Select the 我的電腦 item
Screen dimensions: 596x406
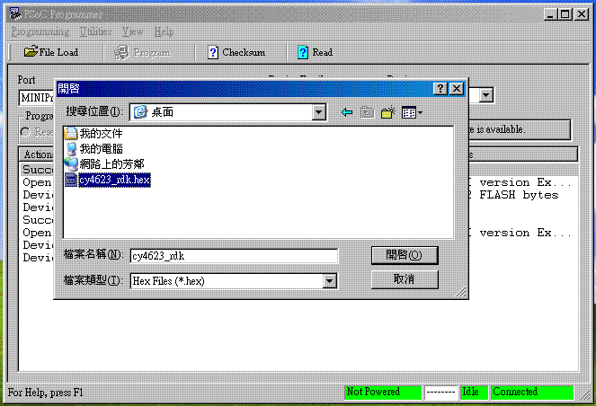[x=99, y=148]
